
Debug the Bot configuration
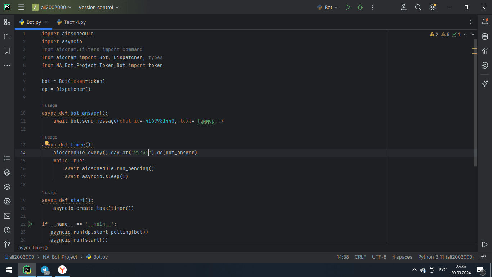pyautogui.click(x=360, y=7)
